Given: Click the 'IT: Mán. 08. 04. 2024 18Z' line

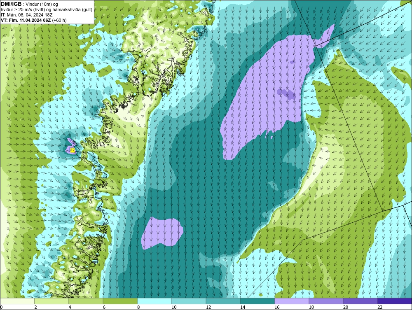Looking at the screenshot, I should coord(26,15).
